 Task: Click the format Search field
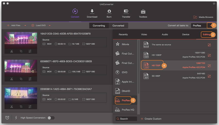(126, 119)
